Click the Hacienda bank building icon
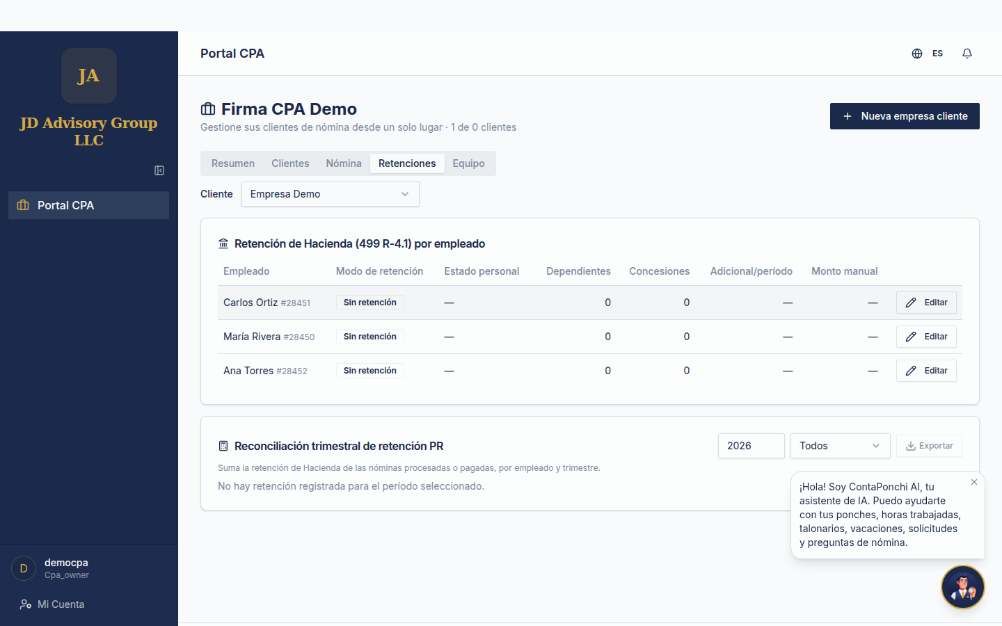Viewport: 1002px width, 626px height. tap(223, 243)
